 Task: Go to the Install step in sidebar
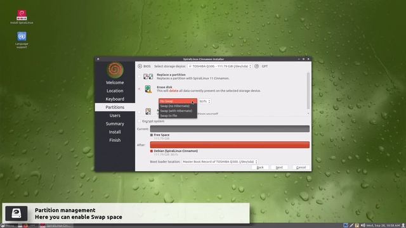(x=115, y=132)
